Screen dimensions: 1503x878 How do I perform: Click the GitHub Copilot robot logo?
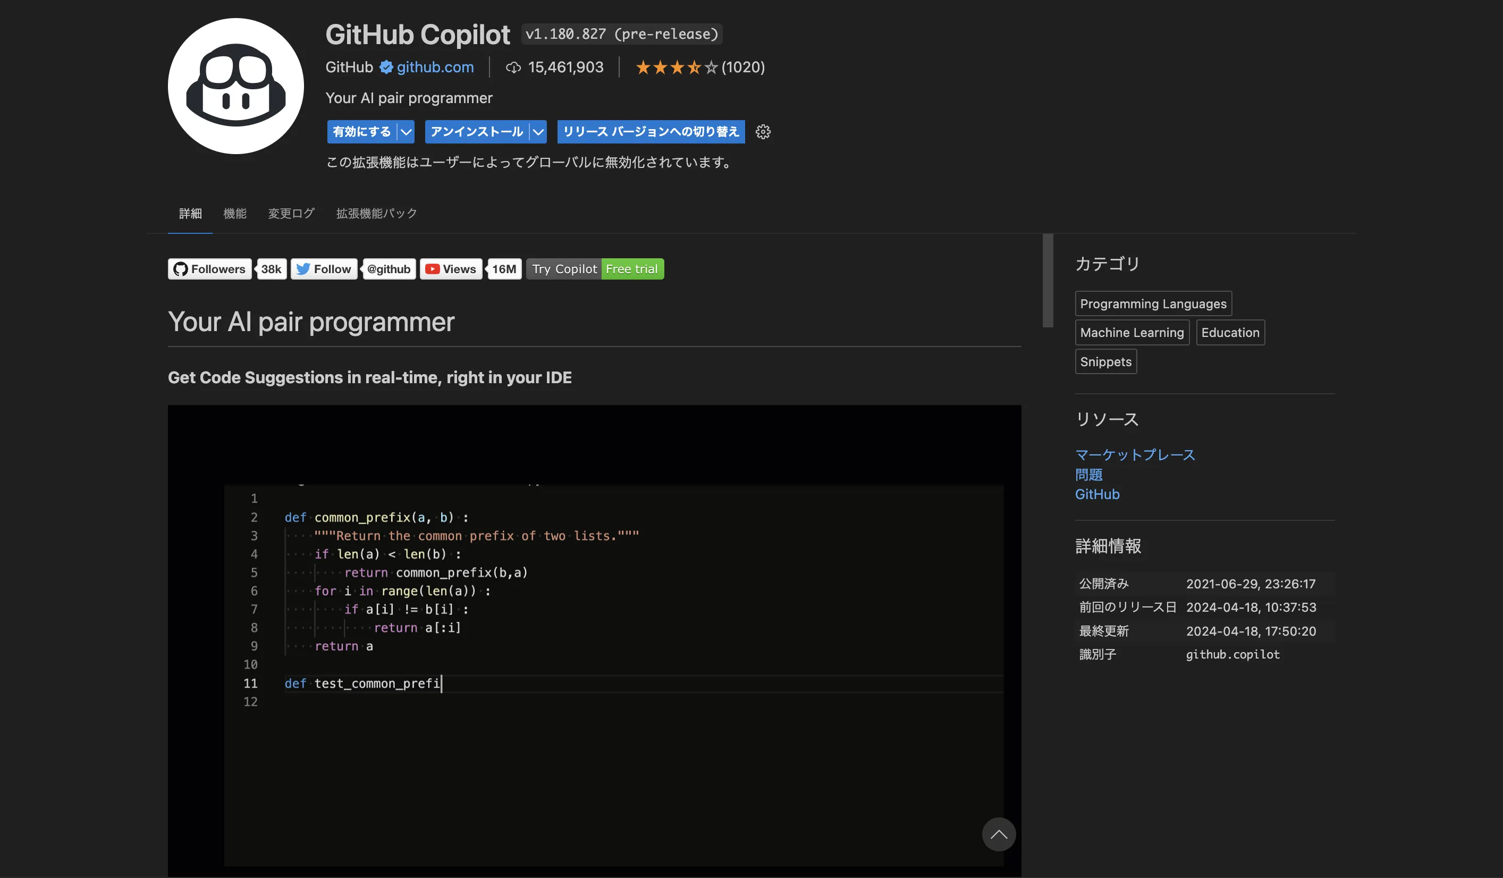pyautogui.click(x=235, y=87)
